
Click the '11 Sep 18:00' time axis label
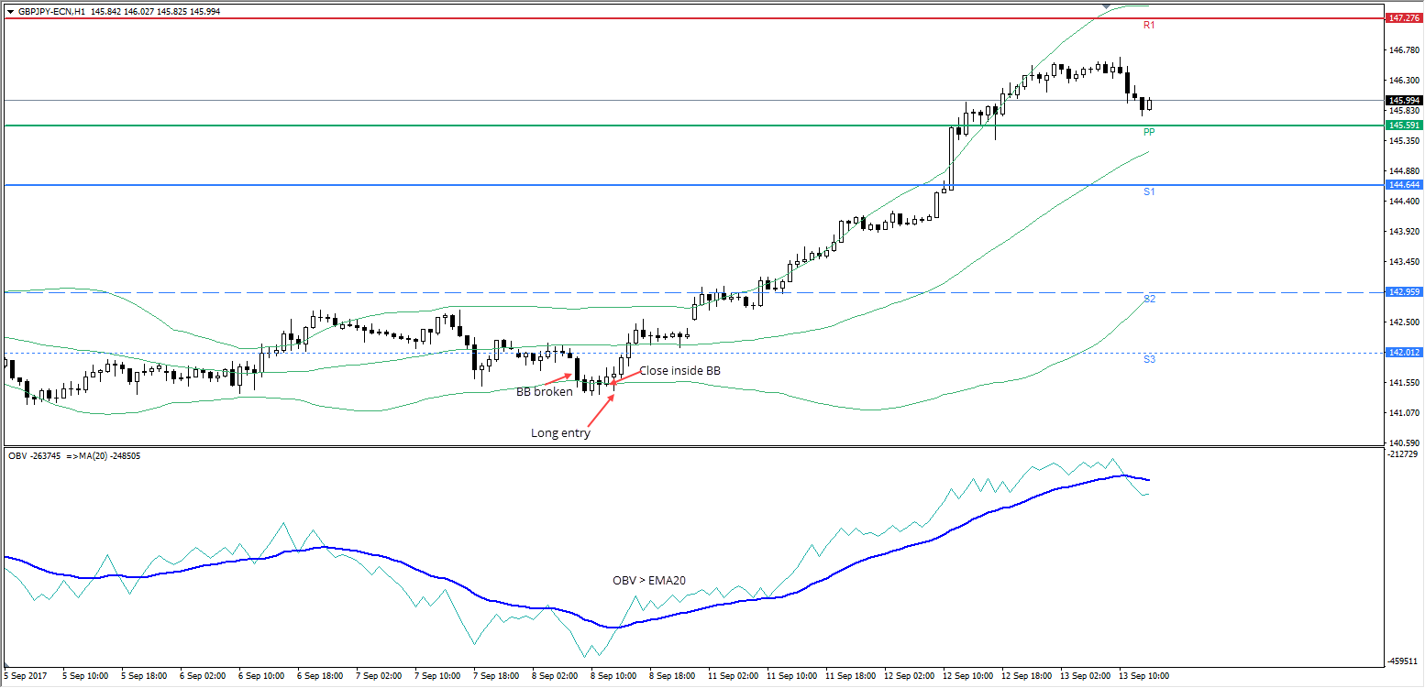851,676
